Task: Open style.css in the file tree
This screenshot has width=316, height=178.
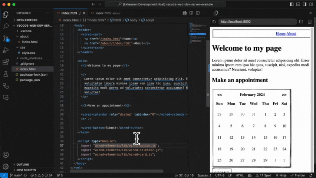Action: (29, 53)
